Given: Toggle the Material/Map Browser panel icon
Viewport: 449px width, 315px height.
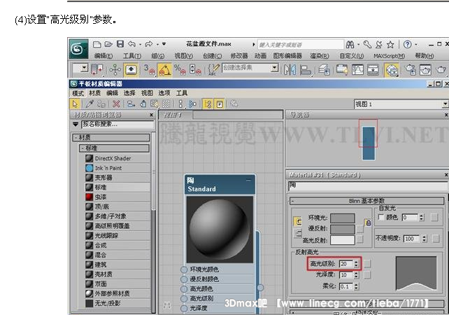Looking at the screenshot, I should point(208,104).
